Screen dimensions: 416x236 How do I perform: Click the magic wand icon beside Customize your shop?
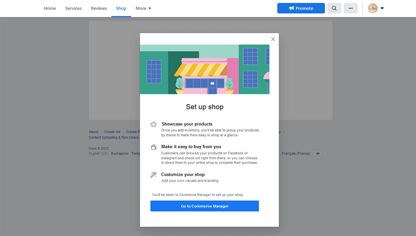tap(153, 175)
